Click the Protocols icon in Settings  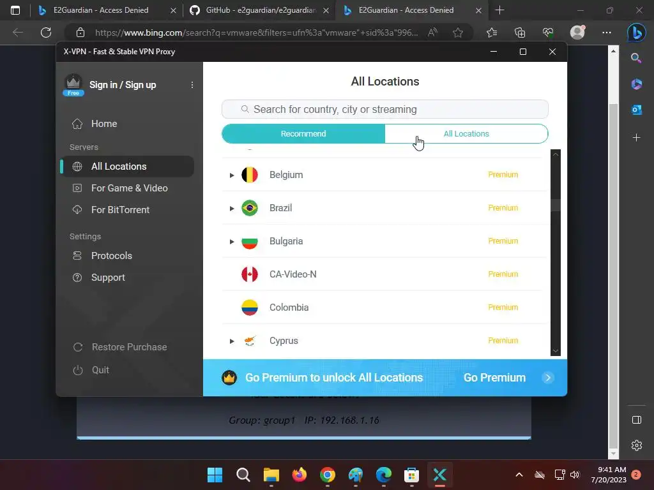coord(77,256)
